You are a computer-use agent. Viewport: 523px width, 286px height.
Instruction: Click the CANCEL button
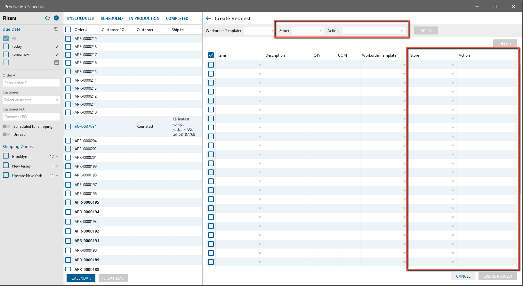coord(463,276)
